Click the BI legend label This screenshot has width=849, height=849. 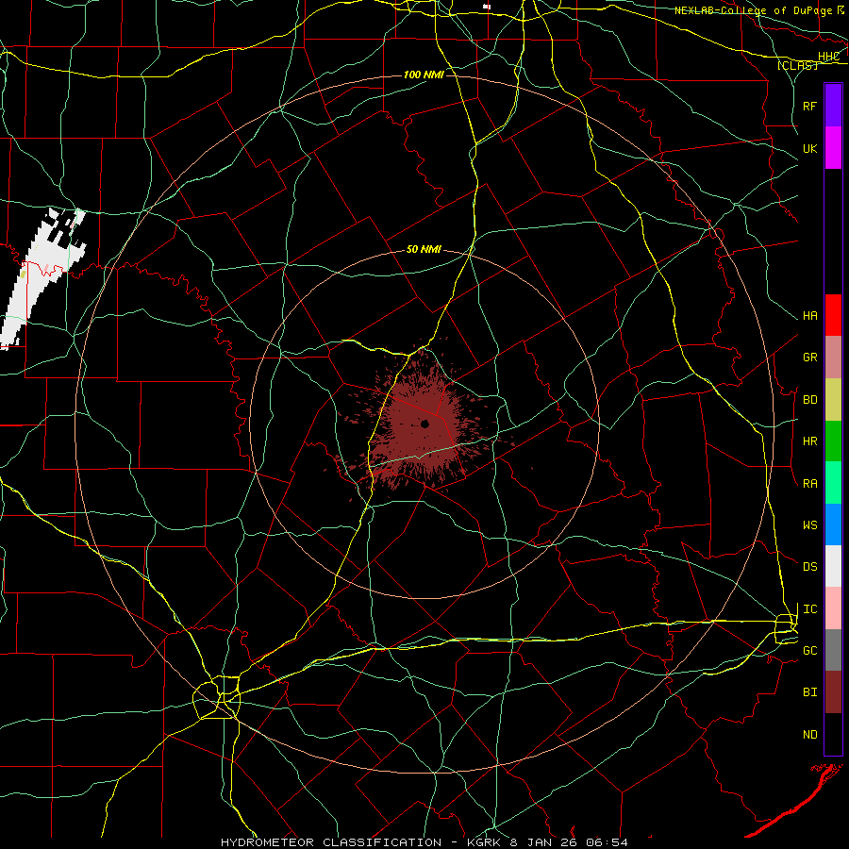point(810,692)
